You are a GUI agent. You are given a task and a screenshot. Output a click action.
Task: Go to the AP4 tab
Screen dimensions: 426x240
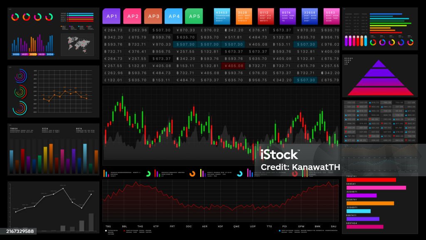point(173,16)
